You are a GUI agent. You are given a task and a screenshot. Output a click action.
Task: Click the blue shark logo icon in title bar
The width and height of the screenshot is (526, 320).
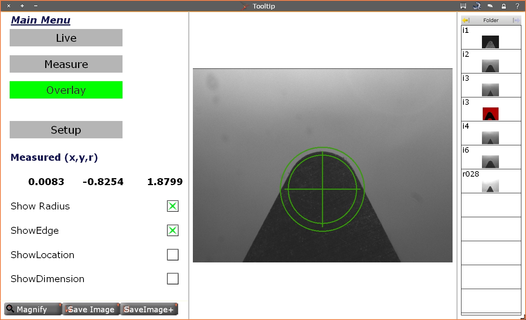[x=477, y=6]
